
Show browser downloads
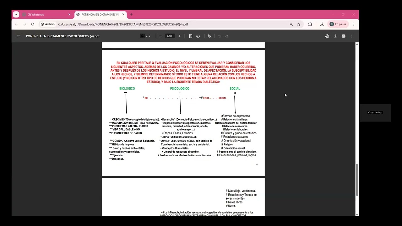[x=322, y=24]
